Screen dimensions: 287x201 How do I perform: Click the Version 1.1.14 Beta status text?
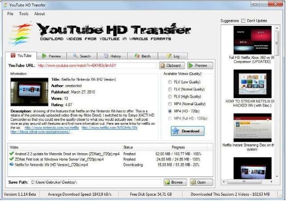[x=20, y=194]
